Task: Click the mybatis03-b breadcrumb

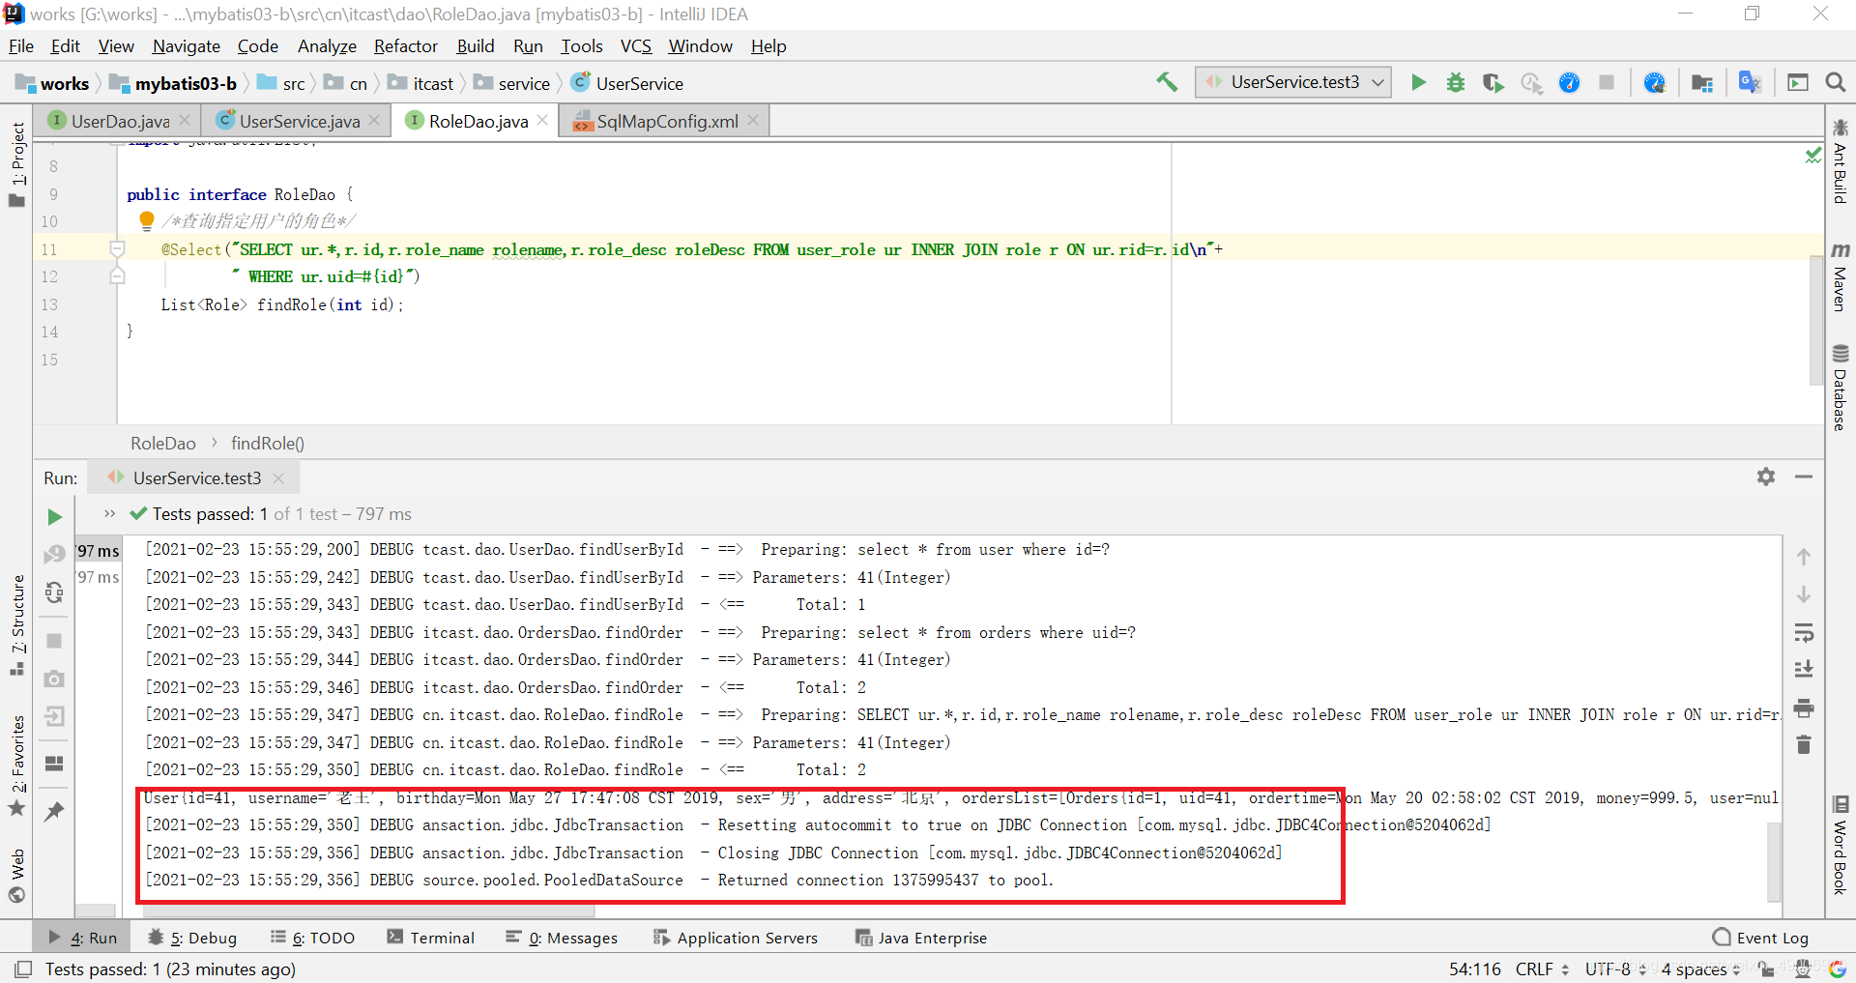Action: click(173, 83)
